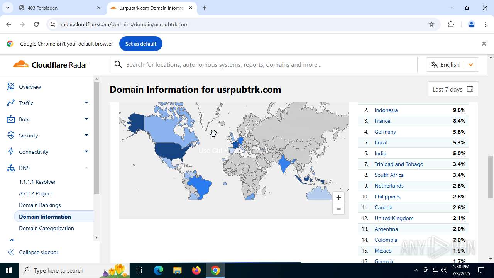Screen dimensions: 494x278
Task: Open the tab search dropdown arrow
Action: click(7, 8)
